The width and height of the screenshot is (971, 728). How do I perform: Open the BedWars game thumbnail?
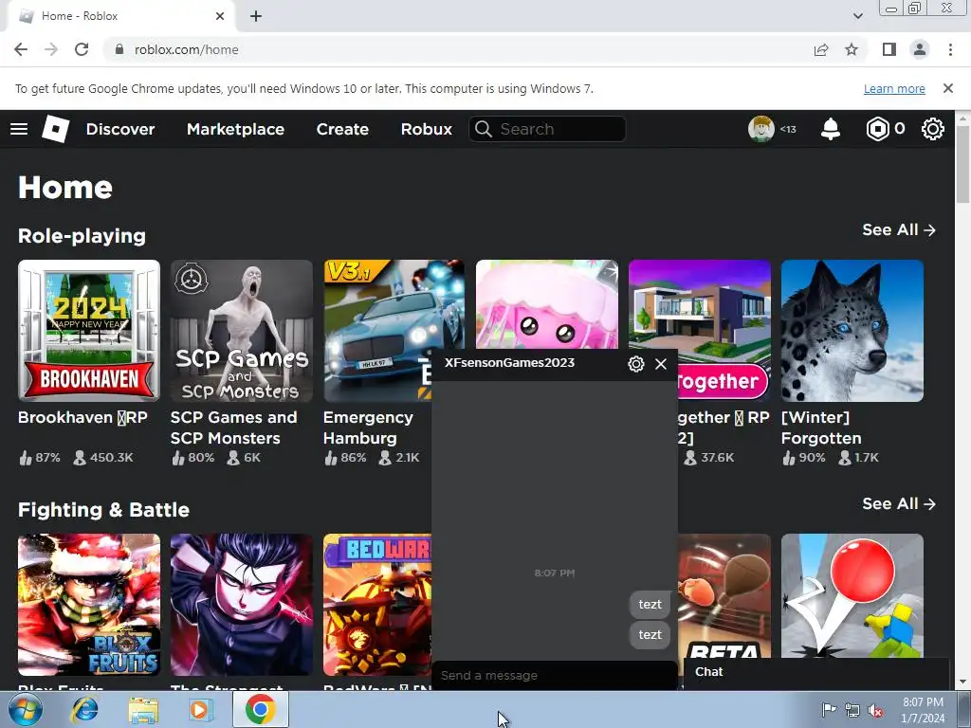[x=377, y=605]
